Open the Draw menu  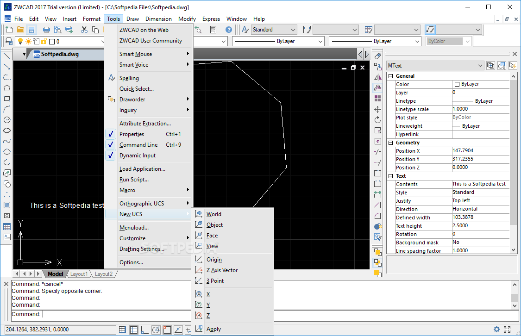(132, 19)
